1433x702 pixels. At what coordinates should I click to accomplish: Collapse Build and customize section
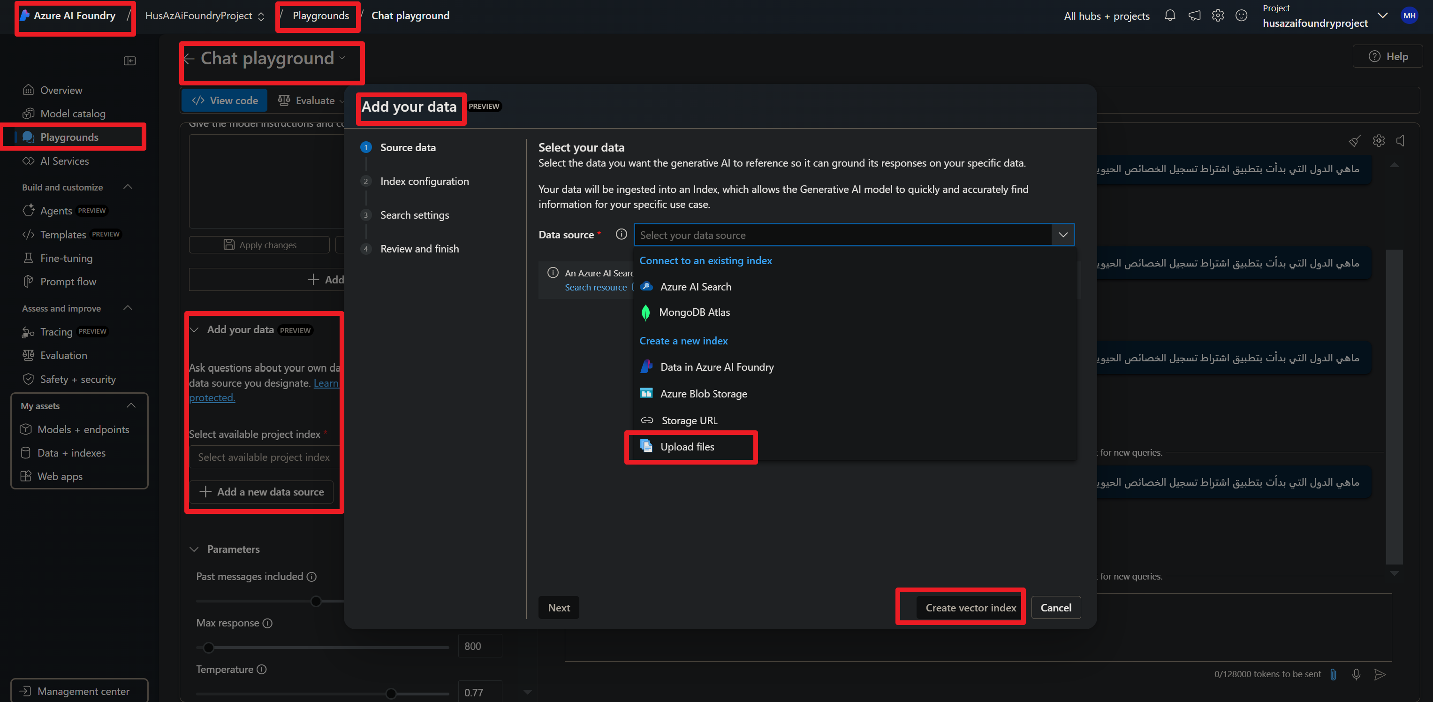pos(128,187)
